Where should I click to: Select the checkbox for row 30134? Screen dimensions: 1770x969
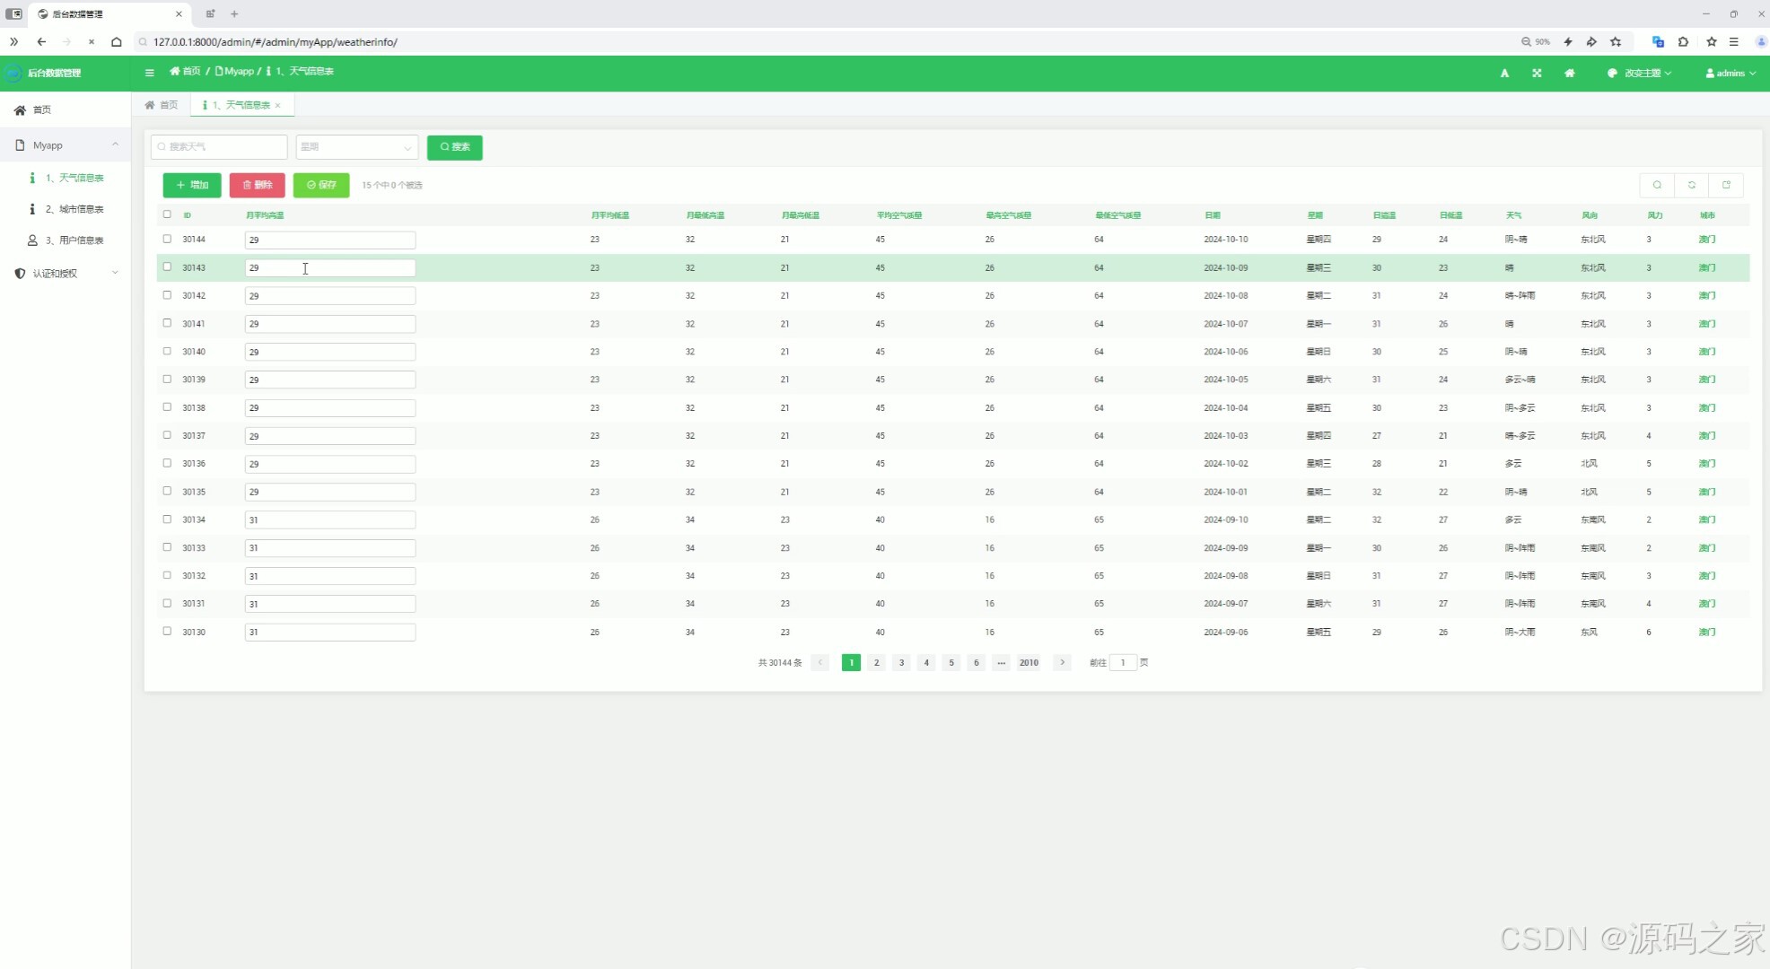(x=167, y=519)
